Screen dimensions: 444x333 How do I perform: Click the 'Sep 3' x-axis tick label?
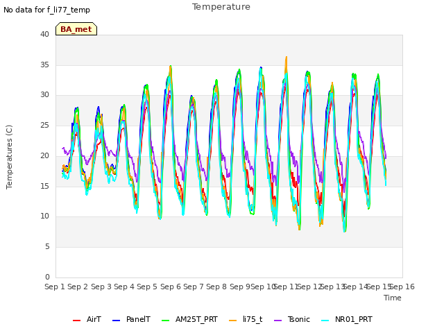coord(101,287)
